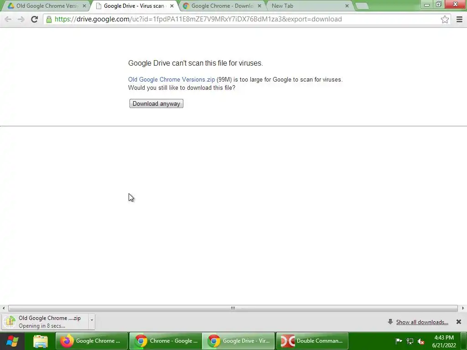Image resolution: width=467 pixels, height=350 pixels.
Task: Click the horizontal scrollbar thumb
Action: pos(233,308)
